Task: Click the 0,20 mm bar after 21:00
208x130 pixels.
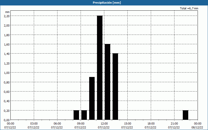Action: click(x=185, y=115)
